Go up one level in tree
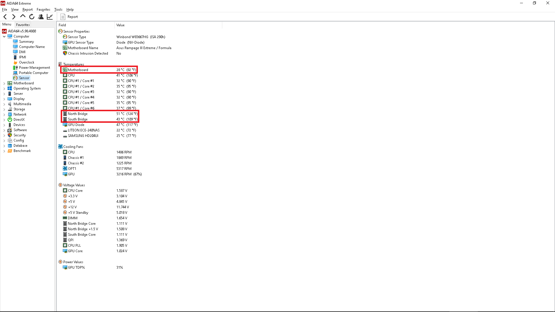This screenshot has width=555, height=312. click(23, 16)
